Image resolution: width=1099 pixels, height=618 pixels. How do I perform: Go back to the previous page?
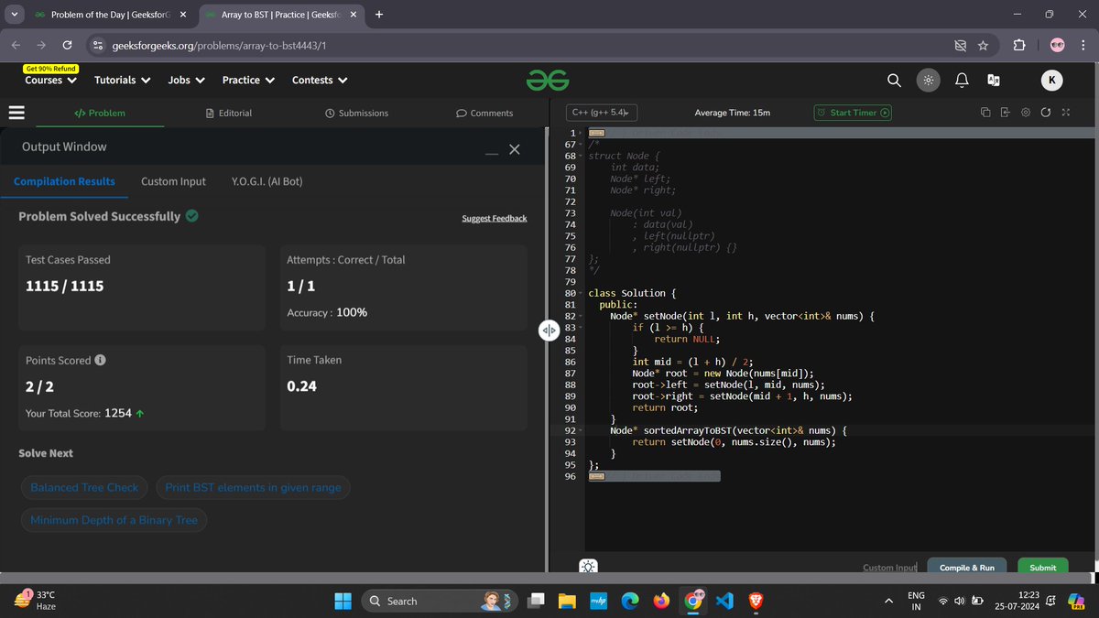tap(16, 45)
